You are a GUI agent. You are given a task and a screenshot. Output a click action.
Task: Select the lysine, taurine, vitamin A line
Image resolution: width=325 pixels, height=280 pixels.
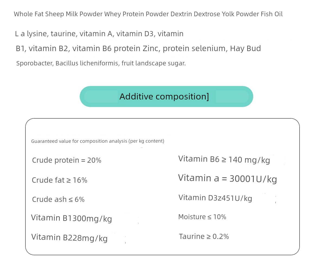coord(99,34)
